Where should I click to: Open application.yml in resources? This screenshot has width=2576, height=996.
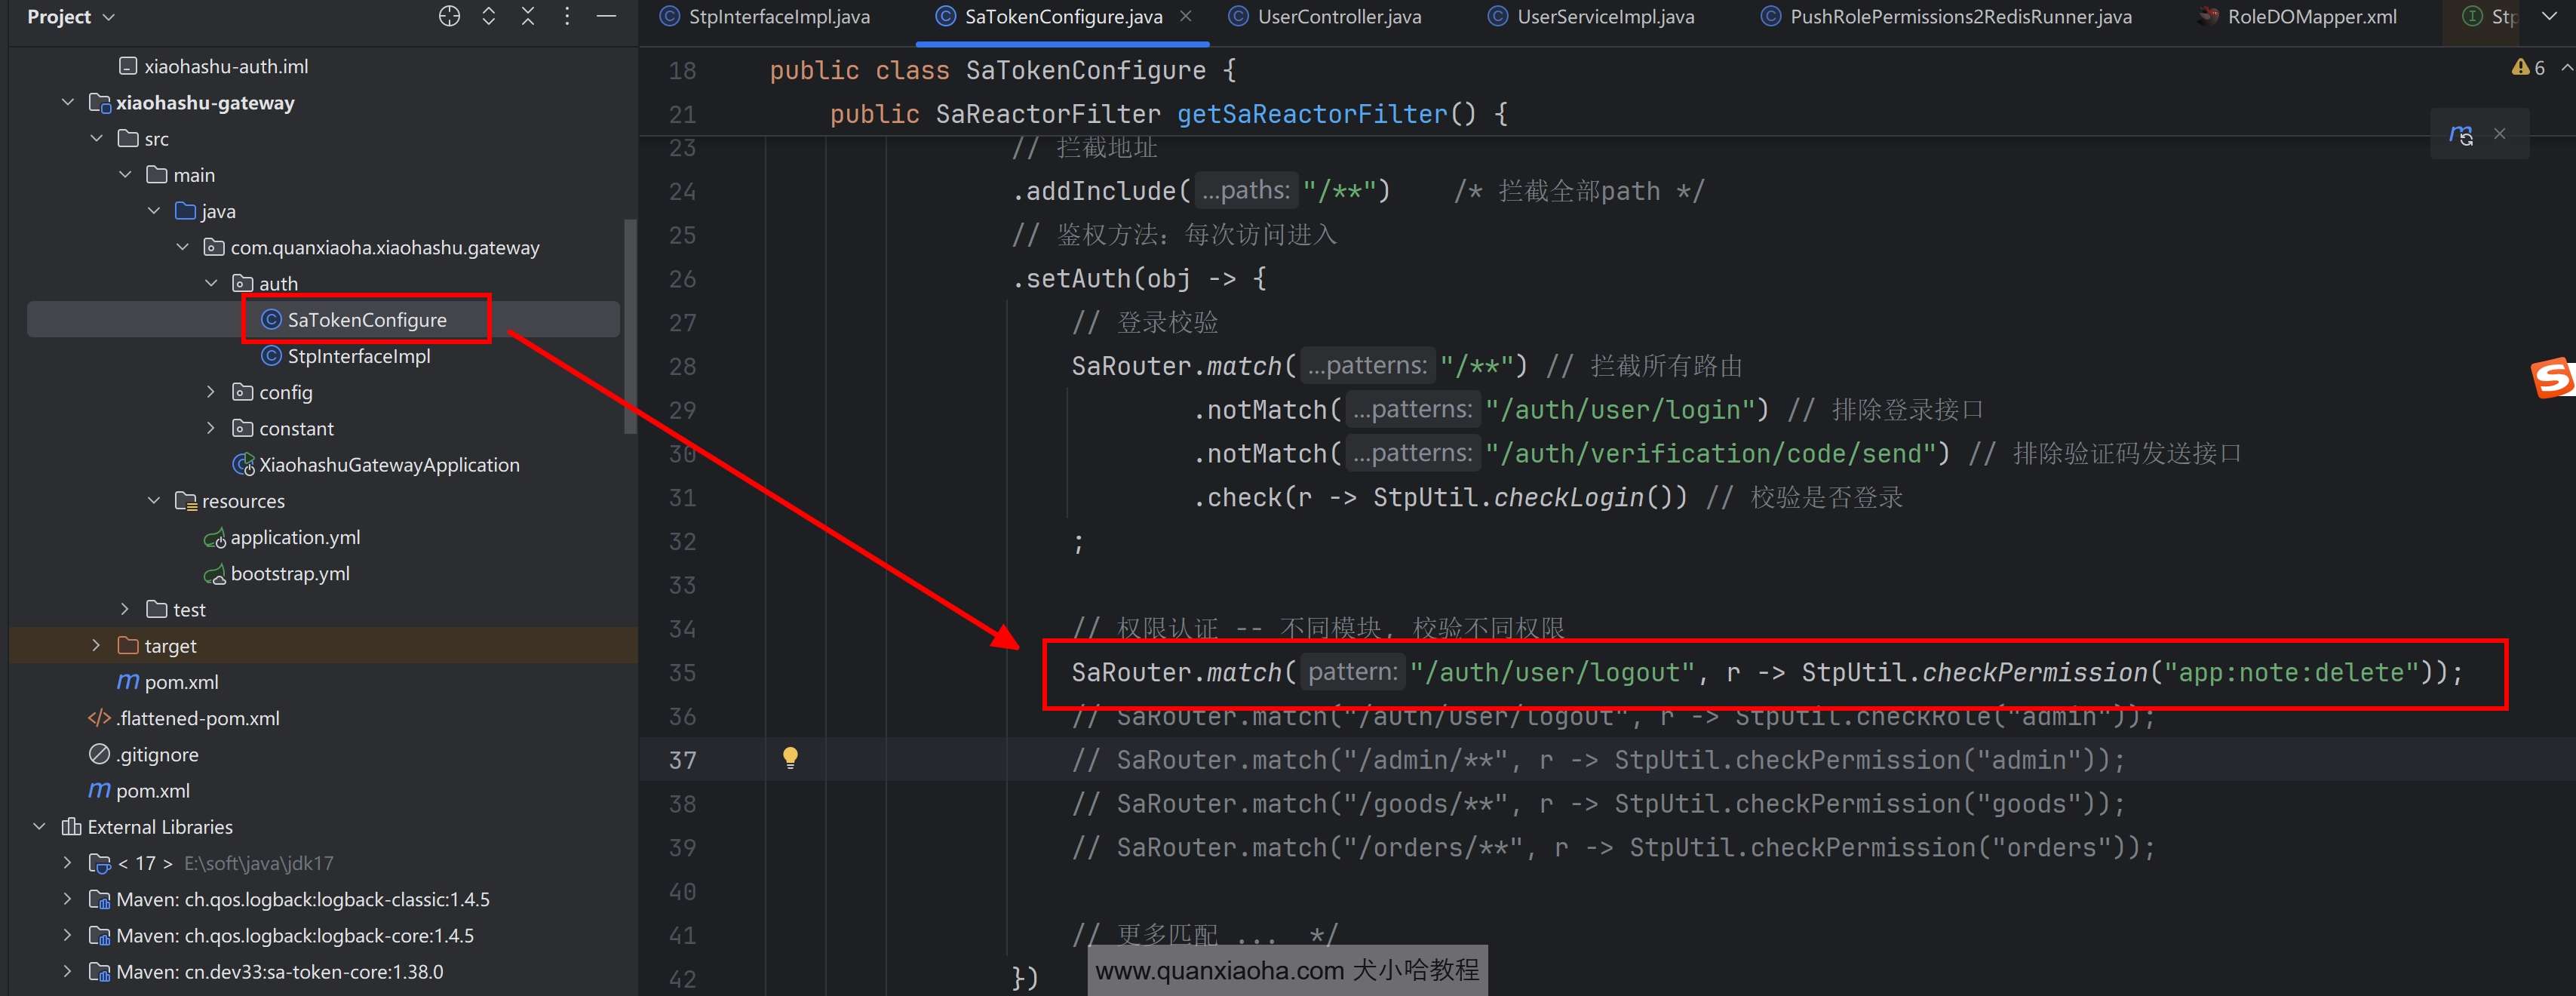(x=294, y=537)
